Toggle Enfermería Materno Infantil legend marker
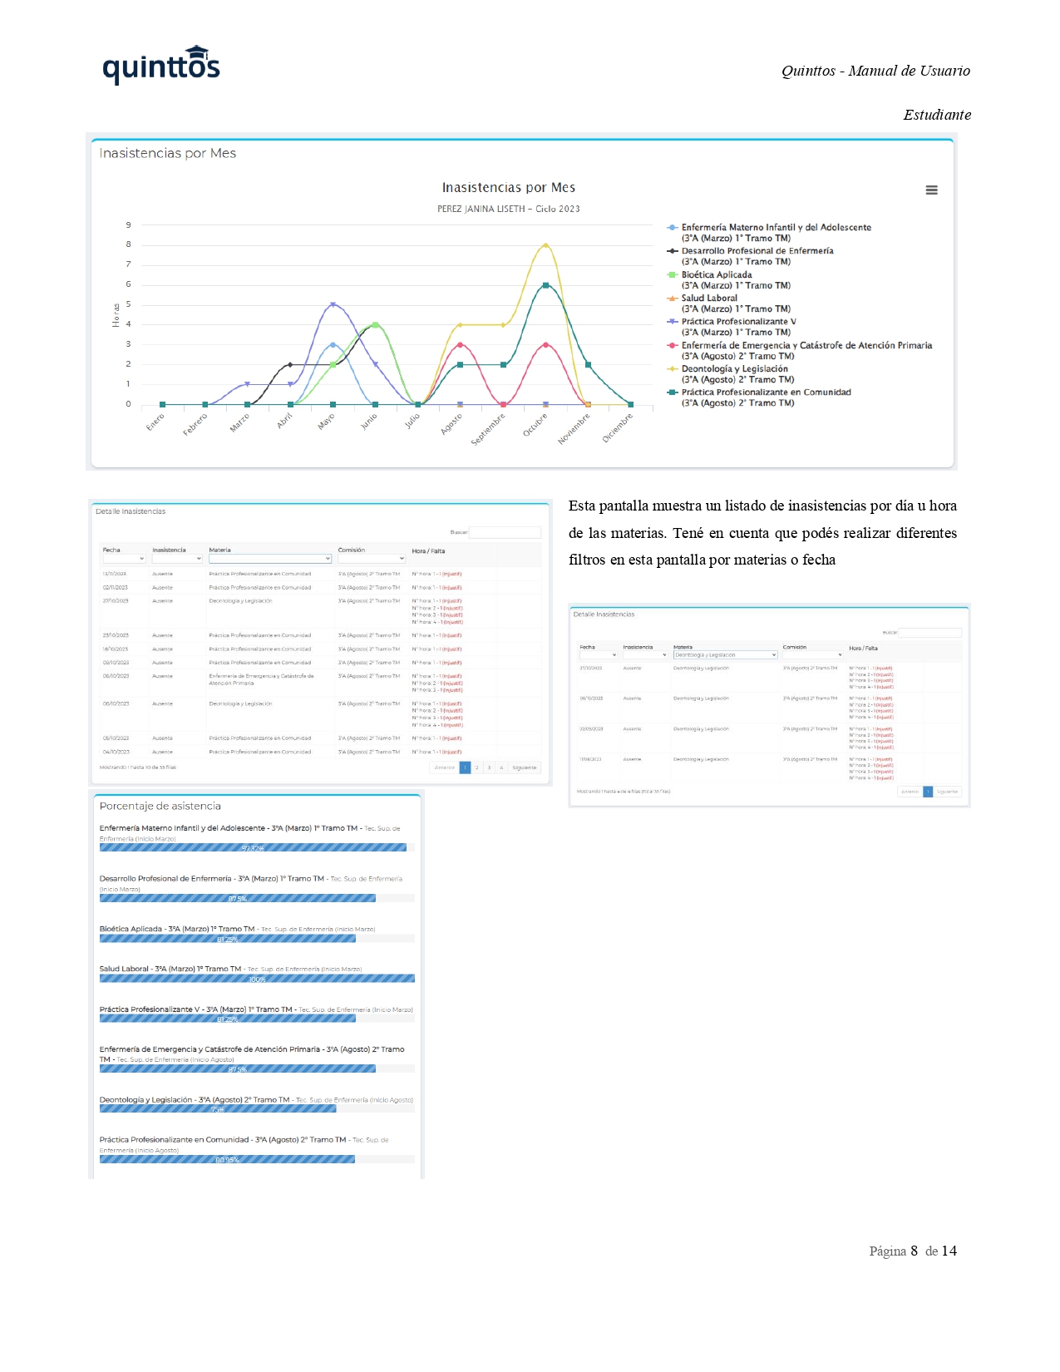The width and height of the screenshot is (1060, 1372). click(x=673, y=228)
